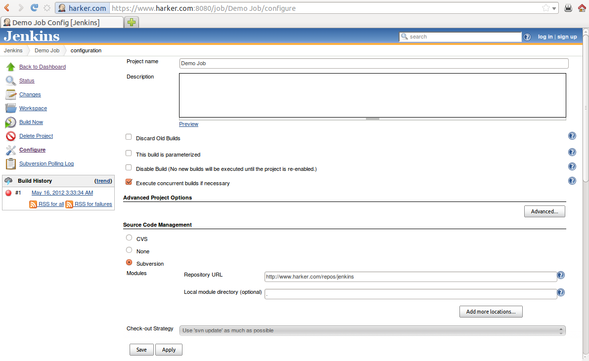
Task: Click the bookmark star in the address bar
Action: click(x=546, y=8)
